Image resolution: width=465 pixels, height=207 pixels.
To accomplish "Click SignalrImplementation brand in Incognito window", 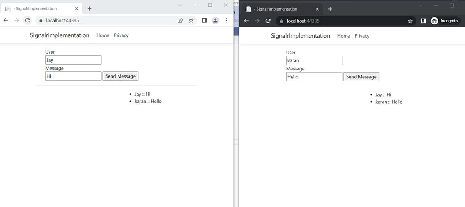I will coord(301,36).
